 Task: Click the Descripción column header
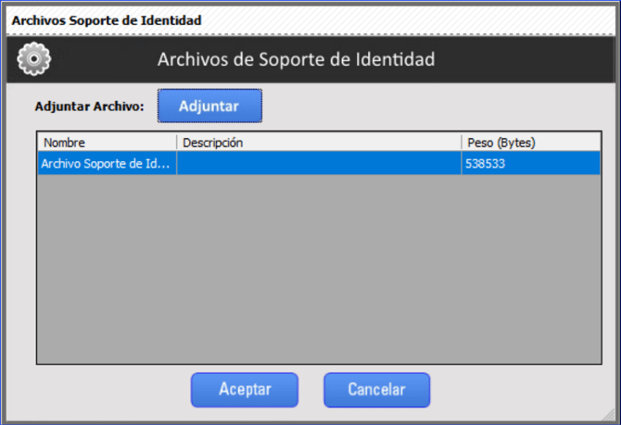click(x=319, y=142)
